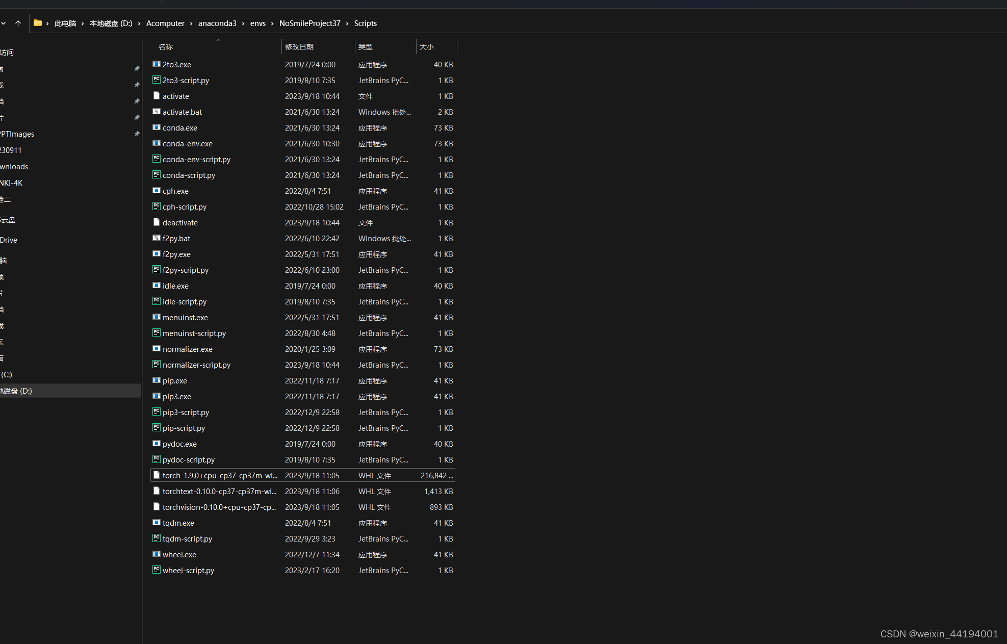
Task: Click the folder icon in address bar
Action: (38, 23)
